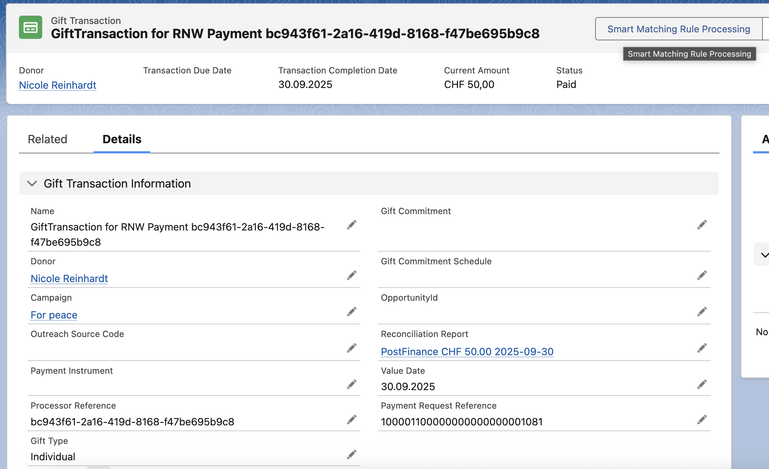Open the Smart Matching Rule Processing split-button dropdown
This screenshot has width=769, height=469.
coord(766,29)
